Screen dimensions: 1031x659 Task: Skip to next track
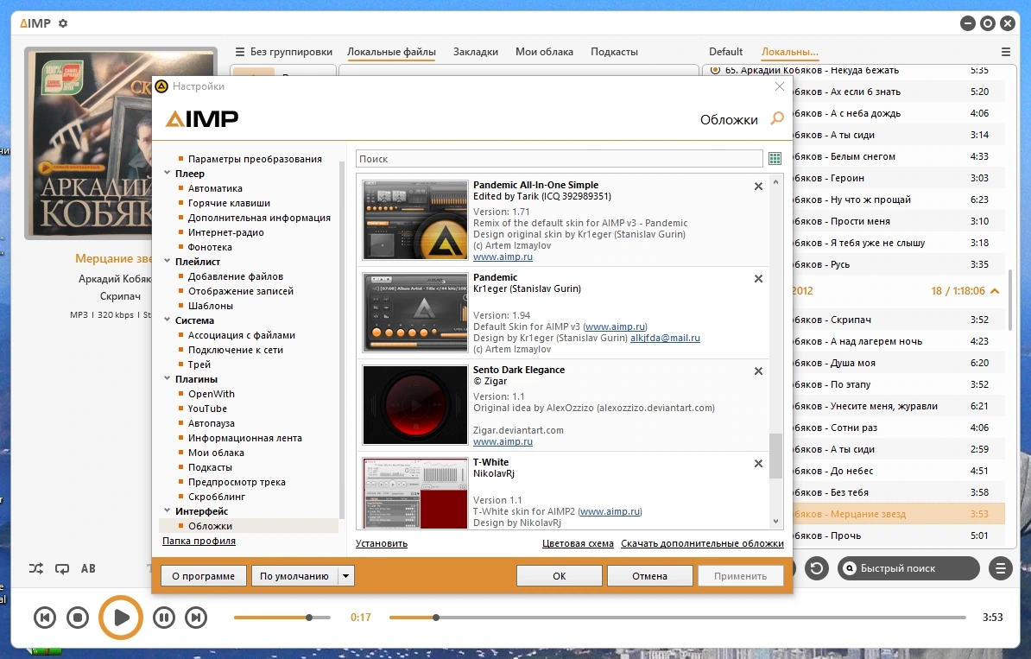point(196,618)
